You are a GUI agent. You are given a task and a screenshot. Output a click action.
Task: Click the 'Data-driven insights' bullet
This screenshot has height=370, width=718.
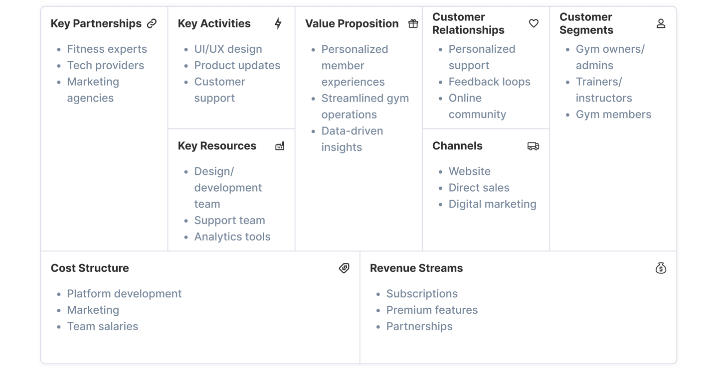pyautogui.click(x=352, y=139)
